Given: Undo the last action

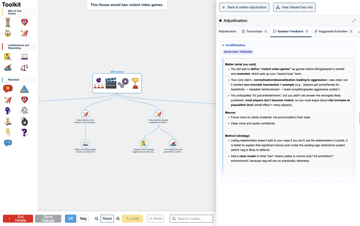Looking at the screenshot, I should pyautogui.click(x=132, y=218).
